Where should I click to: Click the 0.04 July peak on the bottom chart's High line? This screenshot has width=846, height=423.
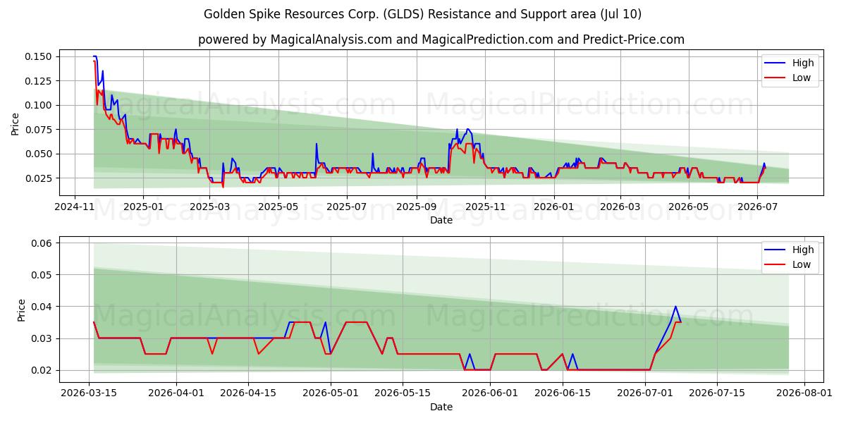coord(675,307)
